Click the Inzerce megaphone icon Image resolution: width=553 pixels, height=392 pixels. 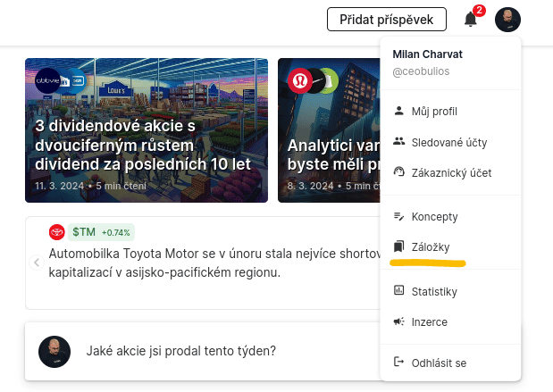tap(398, 321)
